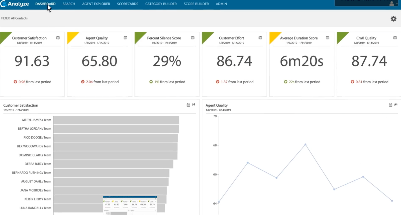Select MERYL JAMESs Team bar
This screenshot has width=401, height=215.
[x=116, y=120]
